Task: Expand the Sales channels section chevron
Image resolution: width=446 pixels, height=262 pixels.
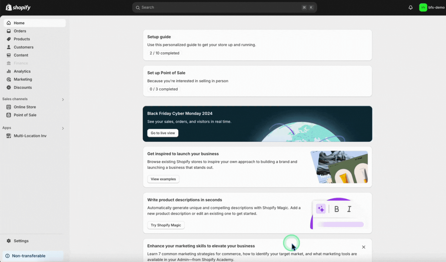Action: pyautogui.click(x=63, y=99)
